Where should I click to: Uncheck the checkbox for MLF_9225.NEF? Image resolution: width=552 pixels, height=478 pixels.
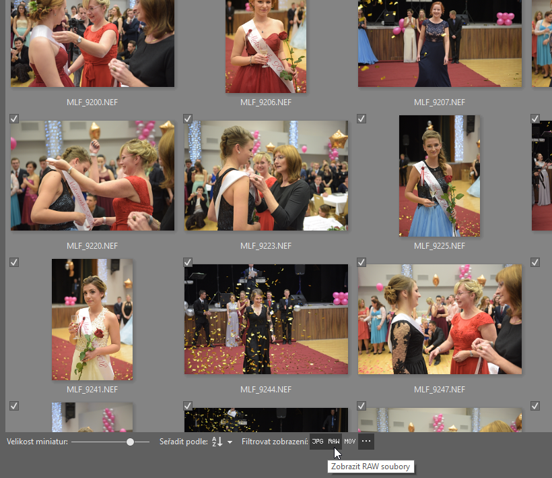pyautogui.click(x=361, y=119)
